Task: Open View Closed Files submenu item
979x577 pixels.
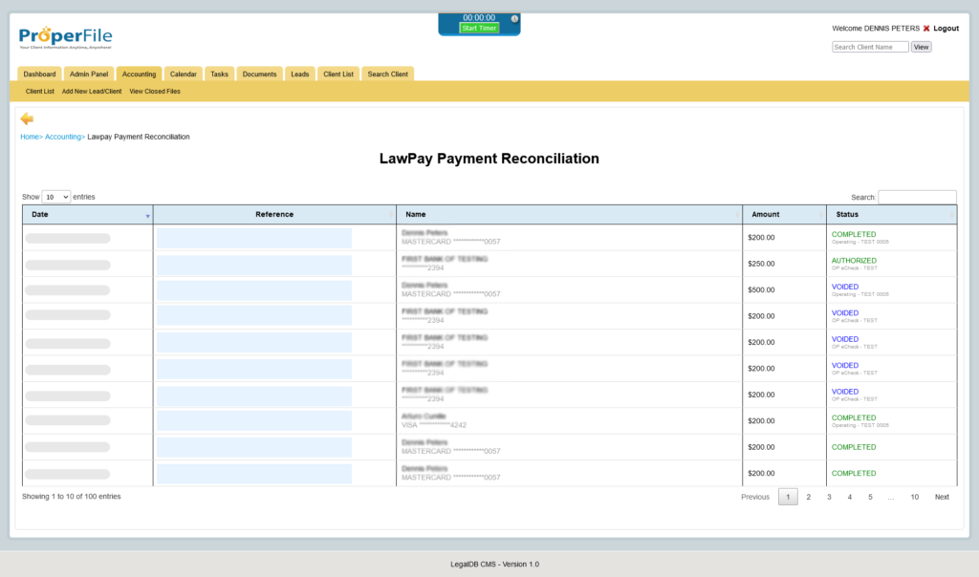Action: click(155, 92)
